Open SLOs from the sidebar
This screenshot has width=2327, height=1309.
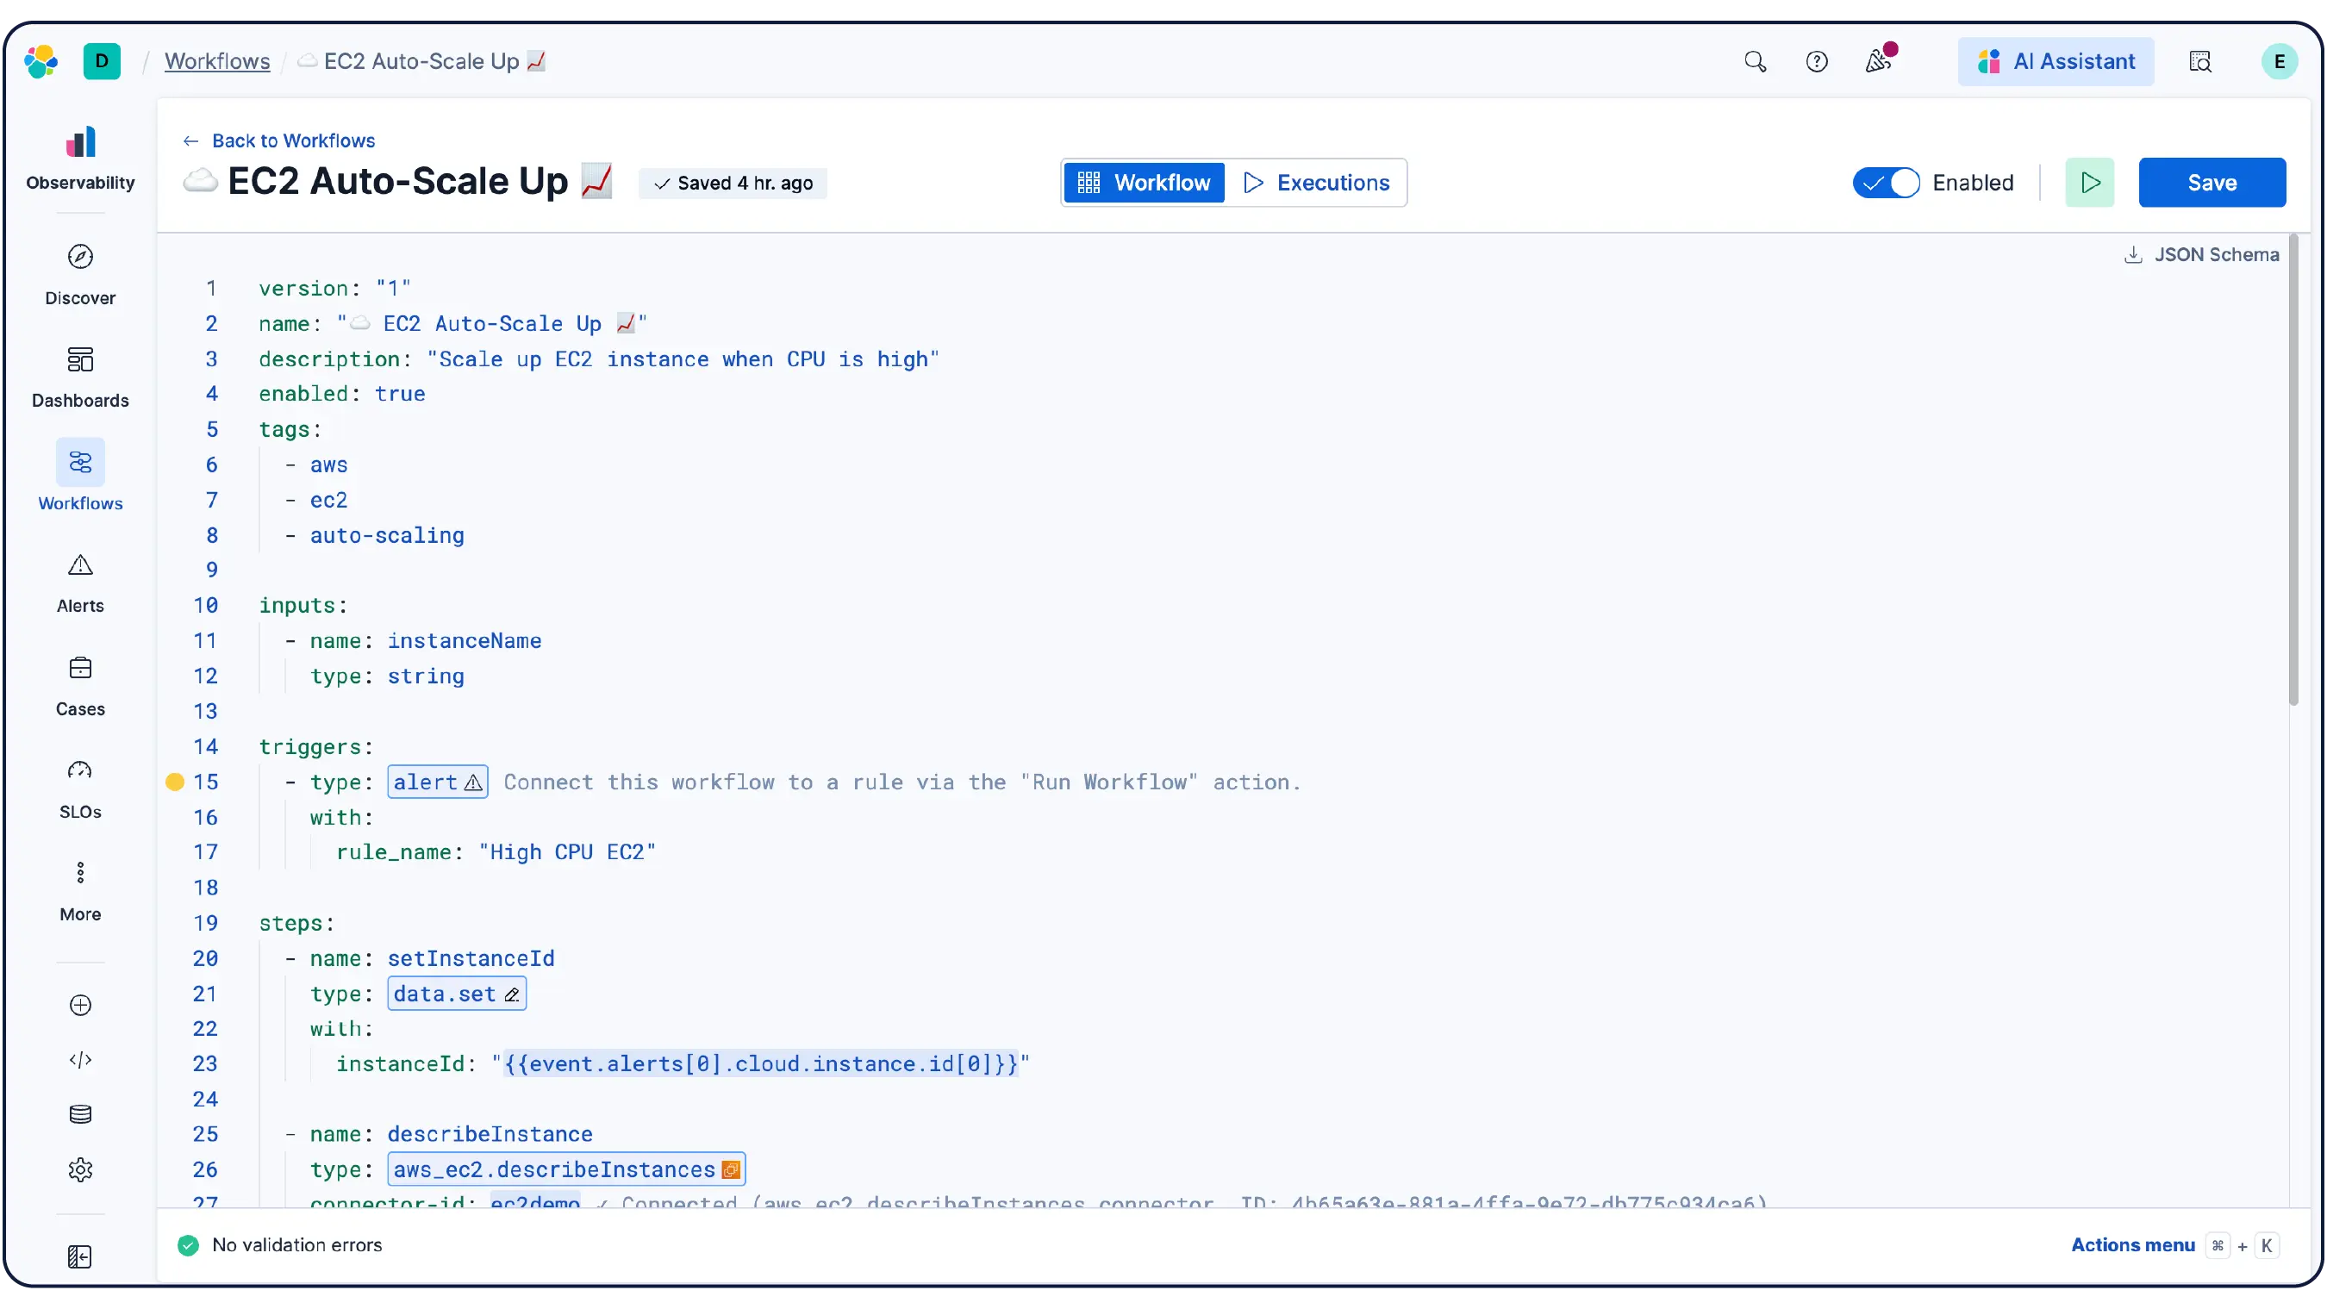coord(80,789)
